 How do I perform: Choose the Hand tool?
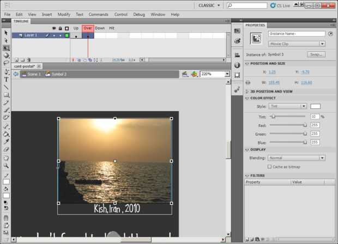[x=6, y=158]
